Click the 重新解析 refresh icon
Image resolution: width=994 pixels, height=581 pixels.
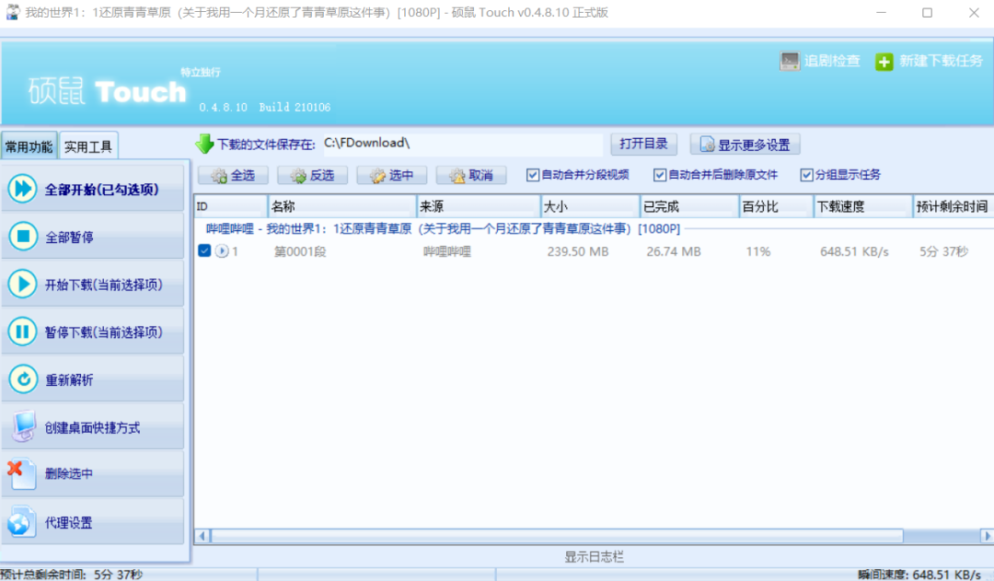[23, 378]
